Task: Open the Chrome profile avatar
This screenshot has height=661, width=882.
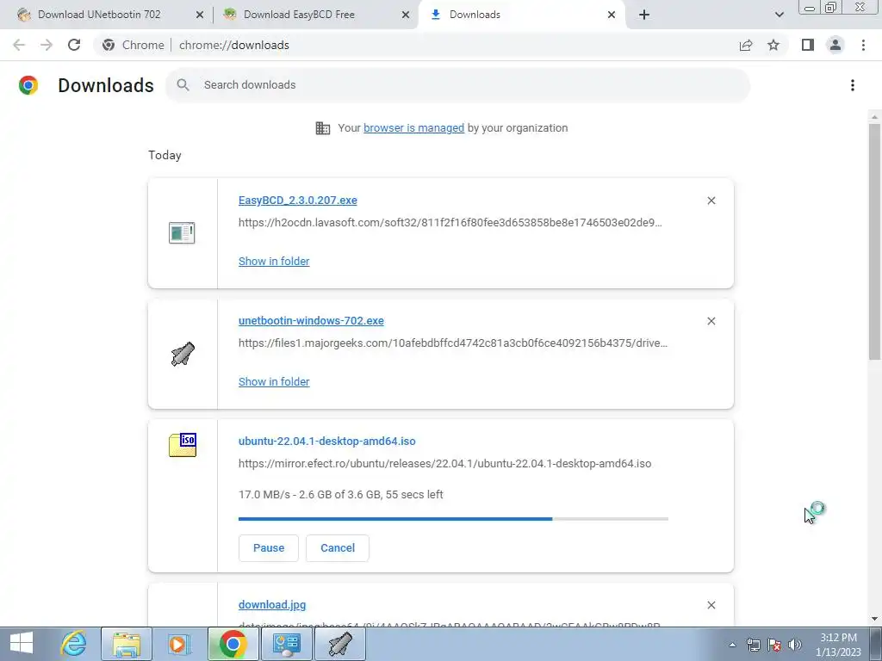Action: [835, 45]
